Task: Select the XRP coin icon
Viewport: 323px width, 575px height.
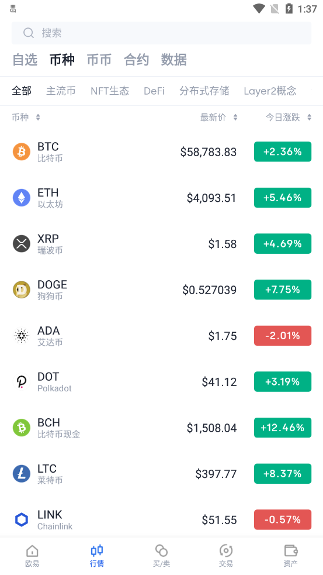Action: pos(22,244)
